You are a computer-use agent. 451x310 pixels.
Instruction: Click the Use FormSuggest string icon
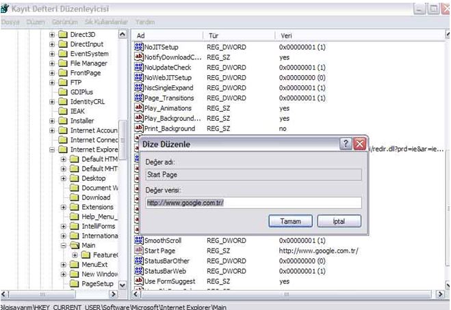pos(139,281)
